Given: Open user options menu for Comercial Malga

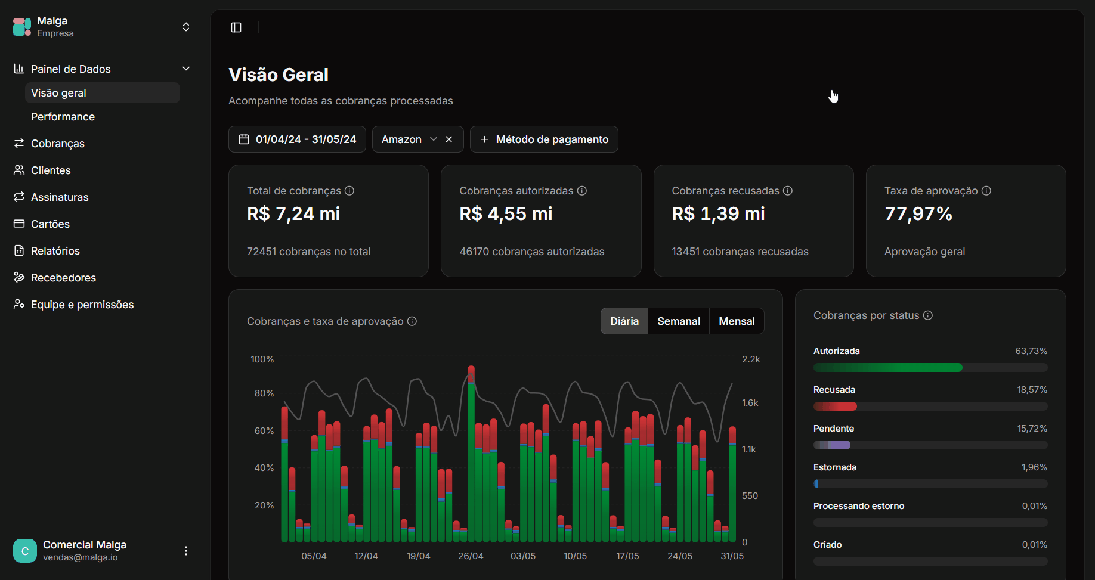Looking at the screenshot, I should 186,551.
